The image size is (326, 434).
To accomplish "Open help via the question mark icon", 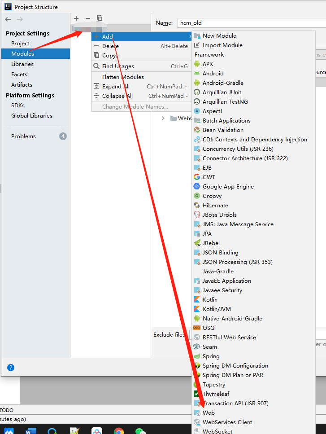I will [10, 367].
